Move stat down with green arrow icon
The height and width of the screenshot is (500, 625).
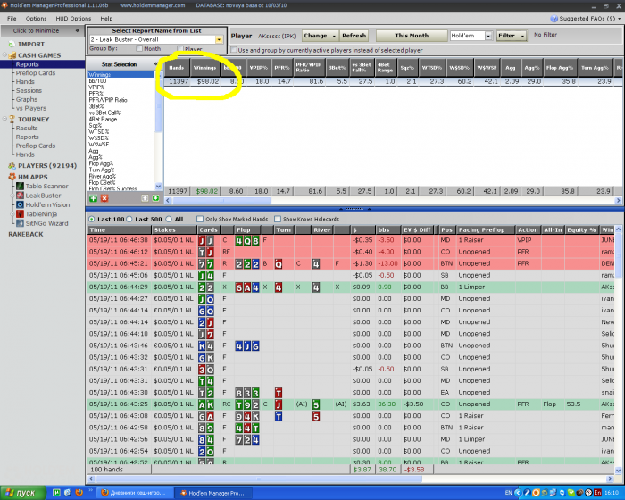pyautogui.click(x=155, y=198)
